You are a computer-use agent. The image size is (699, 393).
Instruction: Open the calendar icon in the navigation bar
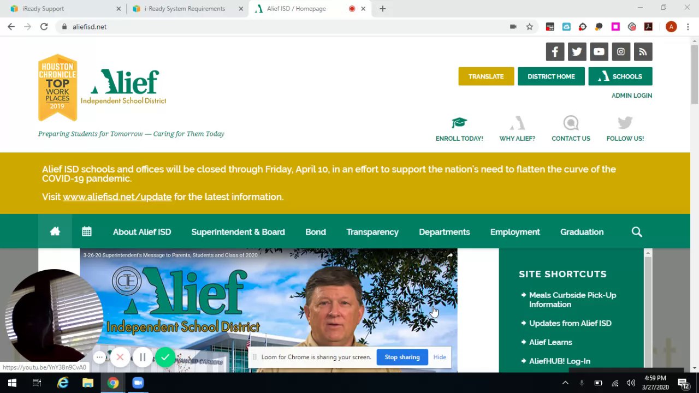pyautogui.click(x=86, y=231)
